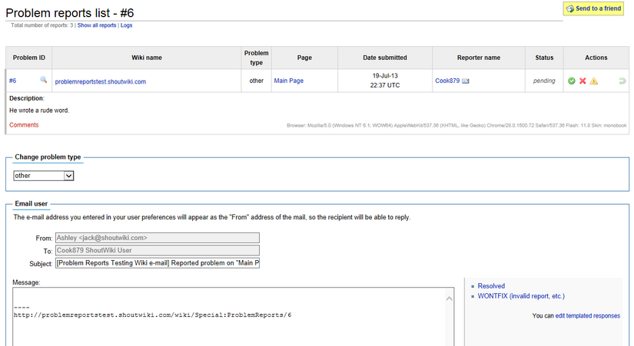Image resolution: width=634 pixels, height=346 pixels.
Task: Open the Main Page link
Action: click(289, 81)
